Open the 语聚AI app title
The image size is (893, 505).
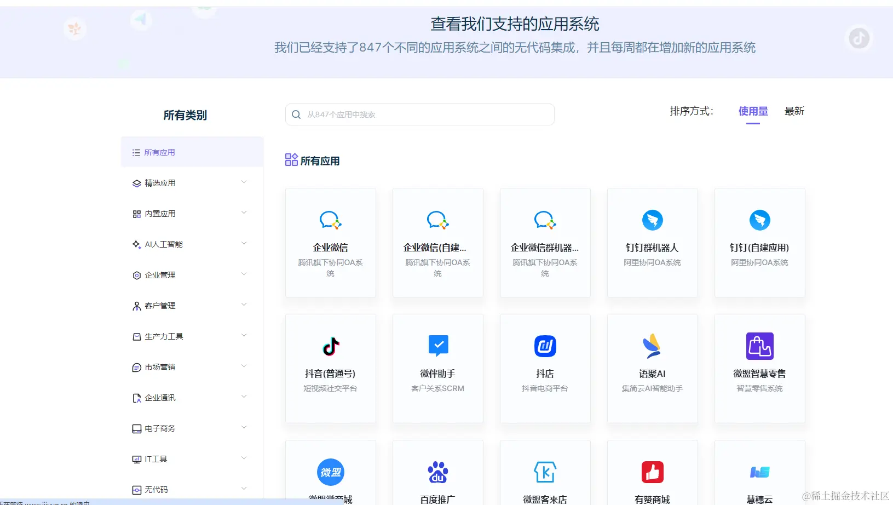coord(652,374)
